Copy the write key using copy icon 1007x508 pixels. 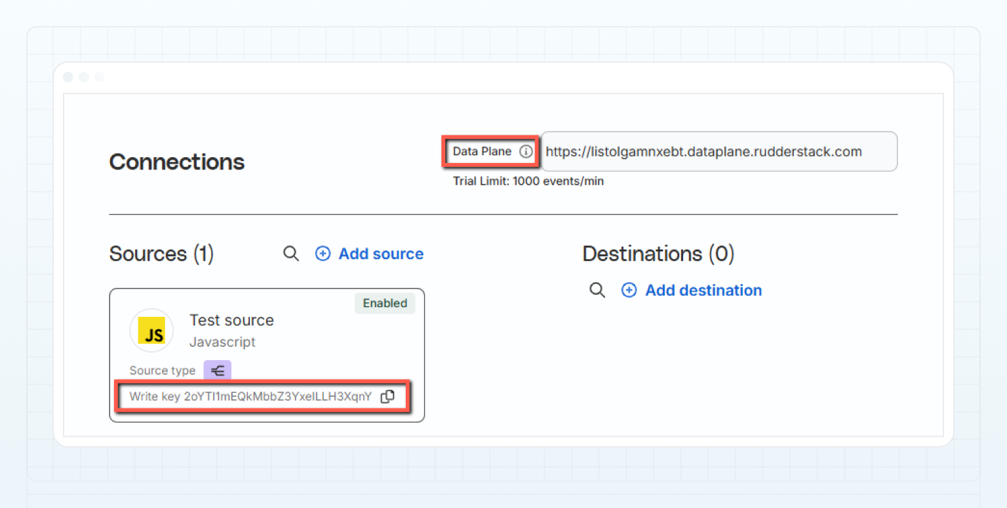pyautogui.click(x=387, y=397)
